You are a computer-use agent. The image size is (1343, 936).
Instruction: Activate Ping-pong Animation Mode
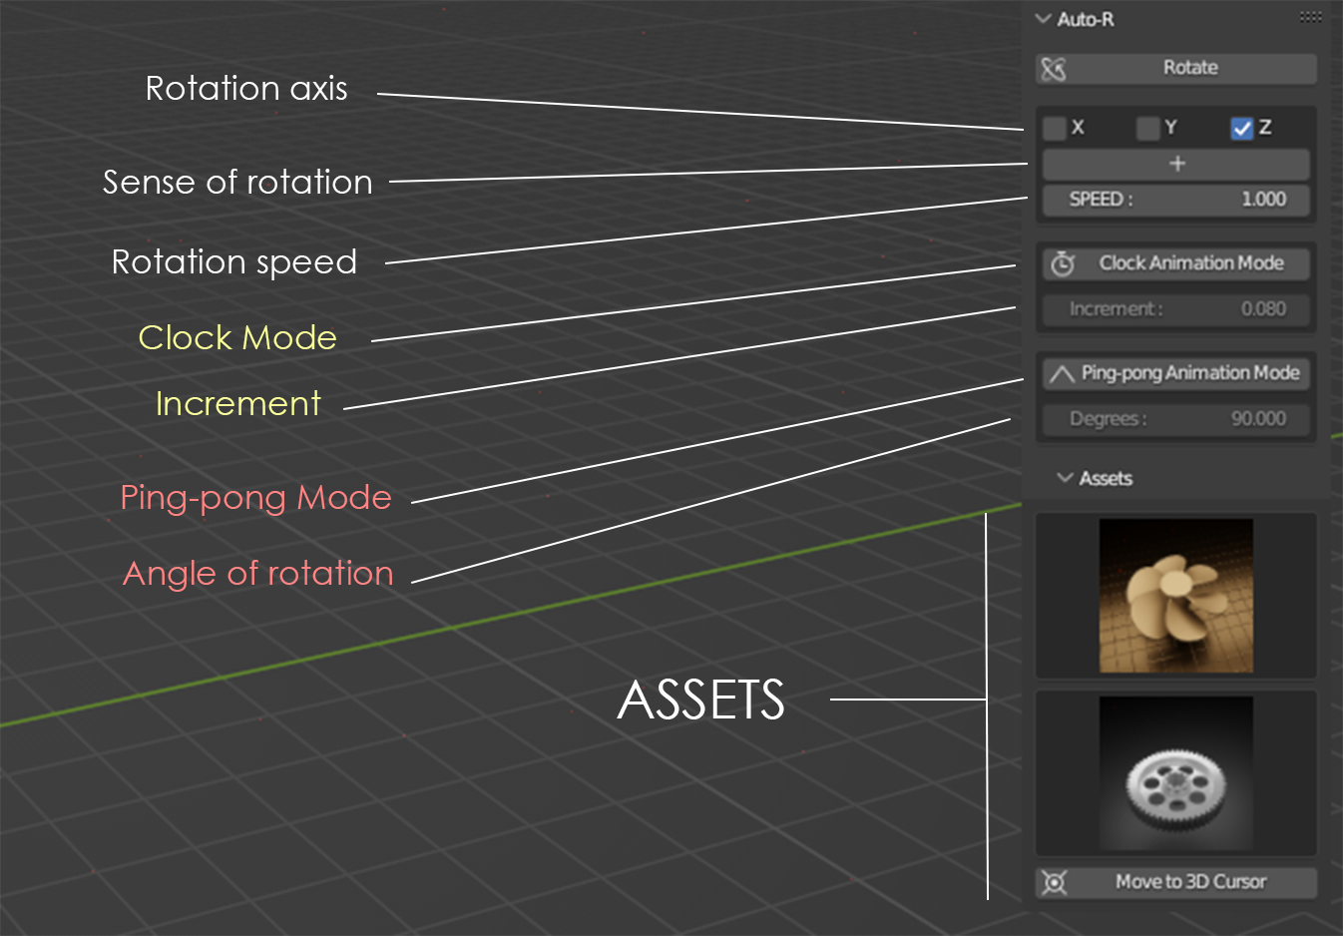coord(1176,373)
